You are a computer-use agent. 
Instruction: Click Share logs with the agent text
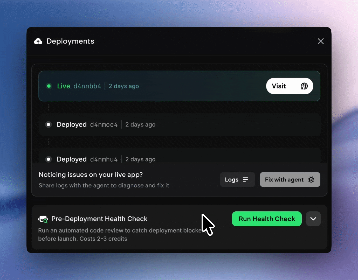tap(104, 185)
